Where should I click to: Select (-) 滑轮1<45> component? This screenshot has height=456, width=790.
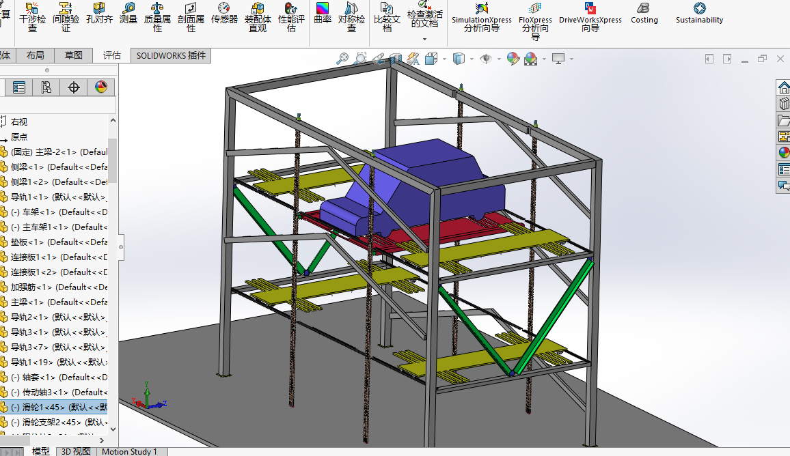click(53, 407)
